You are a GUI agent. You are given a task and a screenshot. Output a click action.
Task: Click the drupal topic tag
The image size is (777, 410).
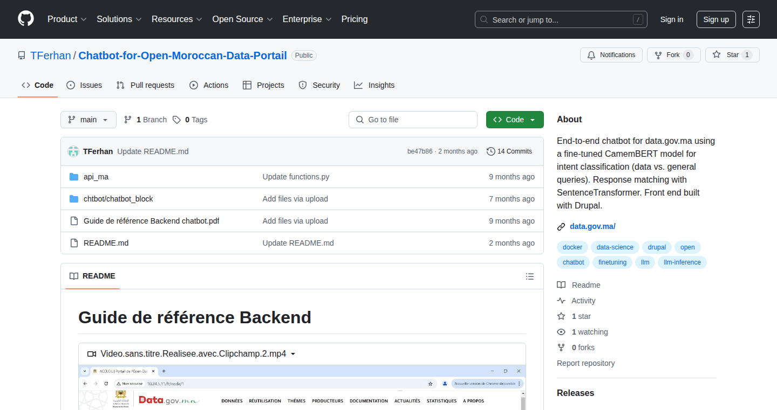(x=657, y=247)
